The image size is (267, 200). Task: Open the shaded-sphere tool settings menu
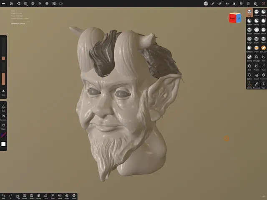206,3
